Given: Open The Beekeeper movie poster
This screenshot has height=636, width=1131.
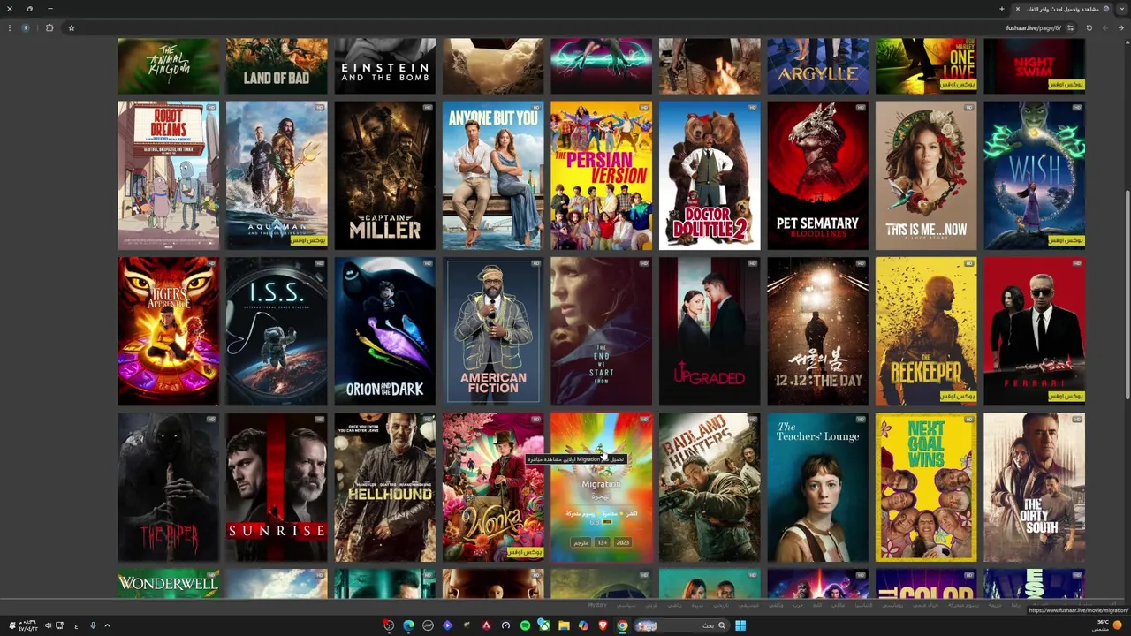Looking at the screenshot, I should (x=926, y=331).
